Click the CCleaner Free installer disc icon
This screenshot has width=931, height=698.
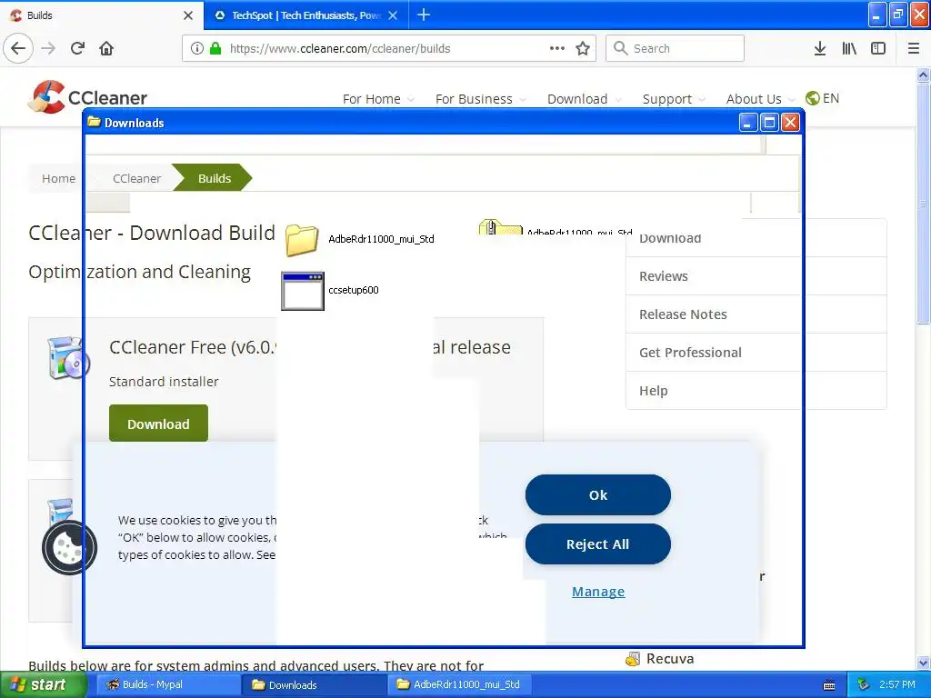pyautogui.click(x=67, y=357)
